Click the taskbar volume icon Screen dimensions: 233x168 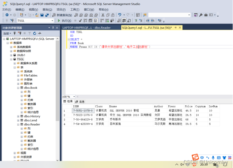(x=182, y=164)
